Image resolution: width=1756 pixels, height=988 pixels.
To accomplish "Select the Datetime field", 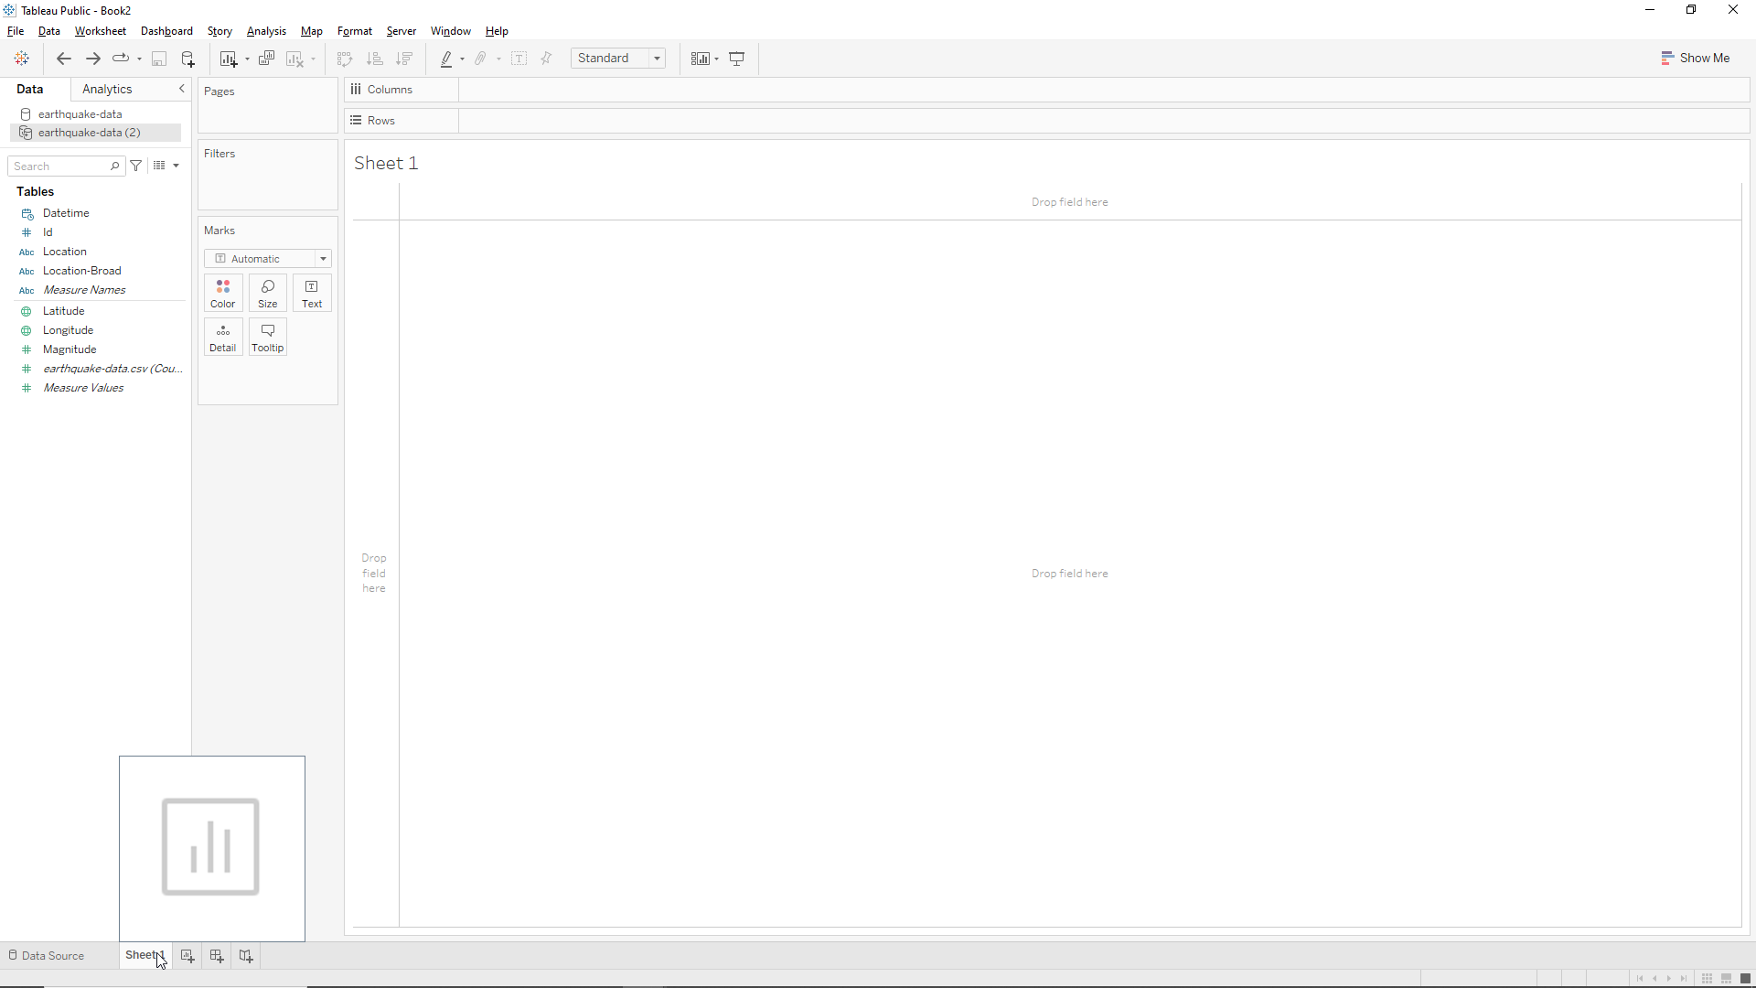I will click(66, 213).
